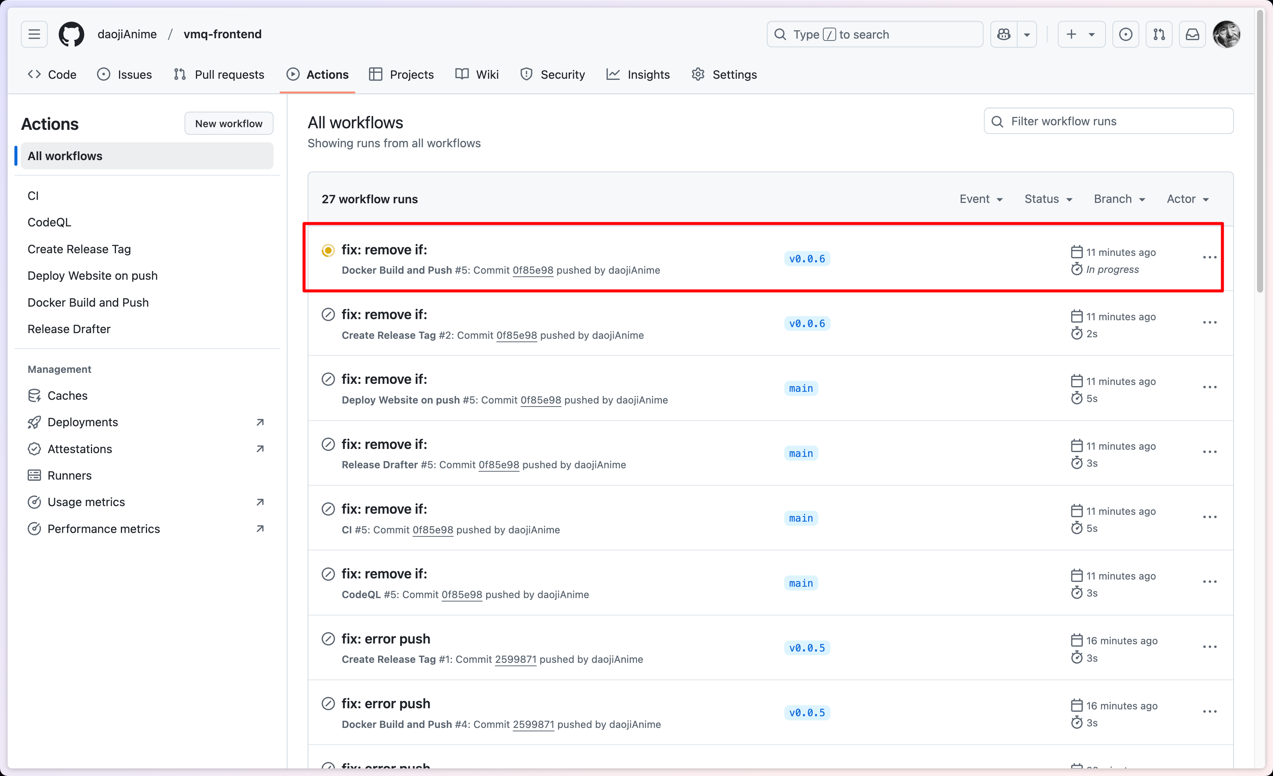1273x776 pixels.
Task: Open the Deploy Website on push #5 run title
Action: pyautogui.click(x=384, y=379)
